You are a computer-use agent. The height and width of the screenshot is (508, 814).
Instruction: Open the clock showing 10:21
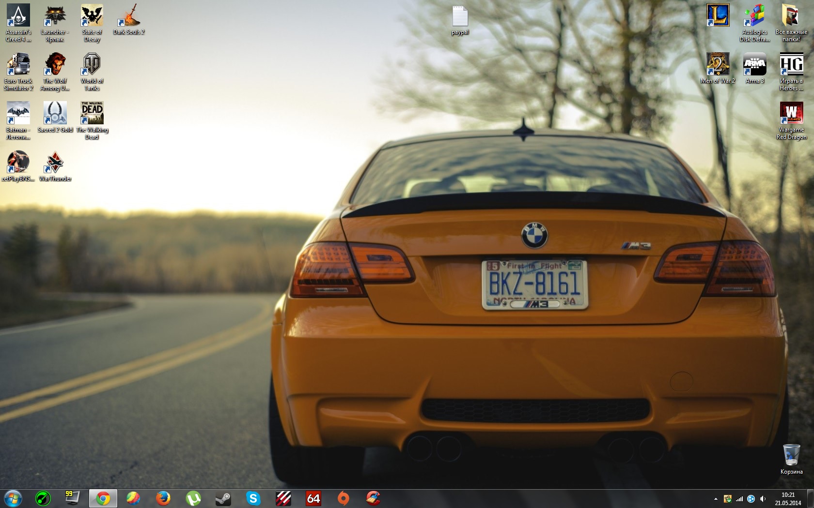pyautogui.click(x=788, y=499)
